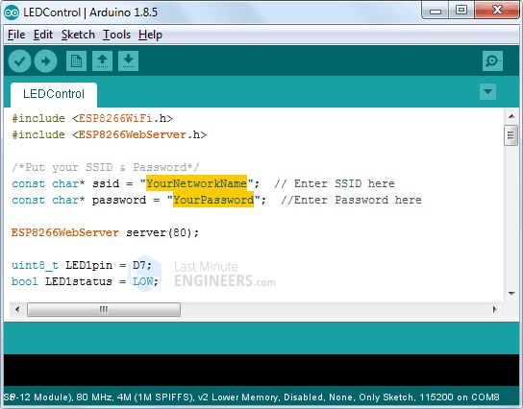Click the Upload arrow button

point(46,60)
